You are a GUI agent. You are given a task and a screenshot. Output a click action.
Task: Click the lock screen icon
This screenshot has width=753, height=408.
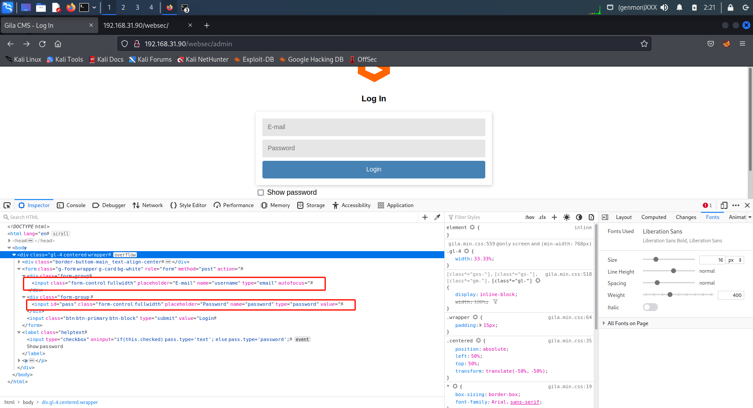[x=731, y=7]
